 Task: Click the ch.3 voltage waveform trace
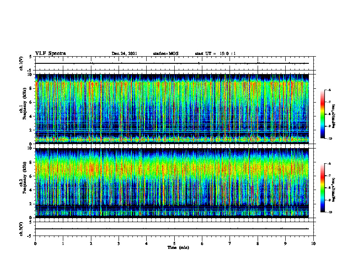pos(172,229)
